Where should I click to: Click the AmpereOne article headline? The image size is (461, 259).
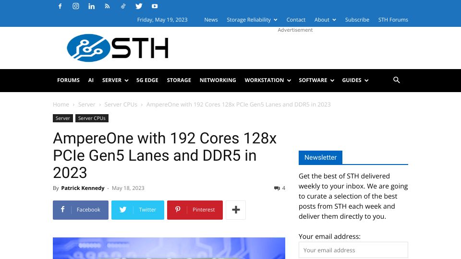tap(165, 155)
